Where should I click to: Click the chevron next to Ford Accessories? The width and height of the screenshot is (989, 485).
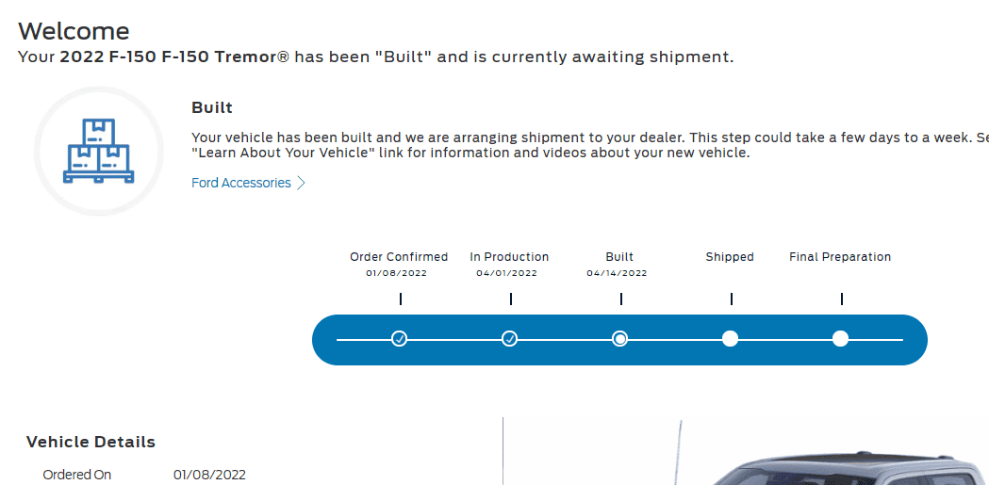[x=301, y=184]
